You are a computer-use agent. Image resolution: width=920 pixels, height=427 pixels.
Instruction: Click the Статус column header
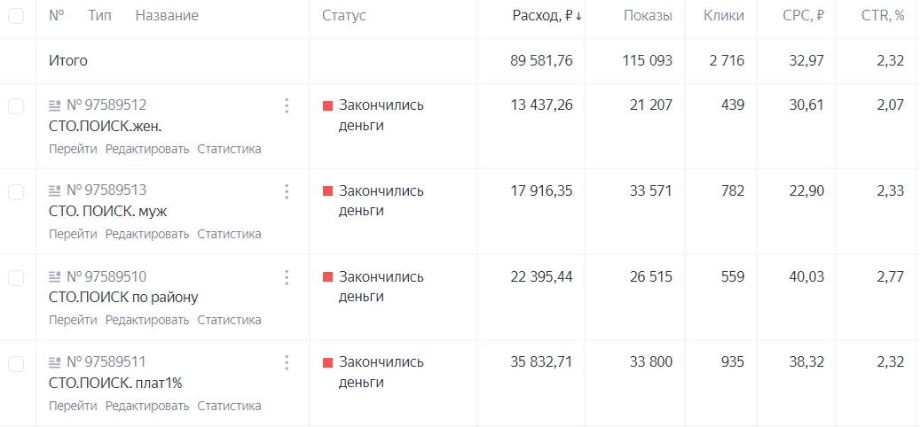344,17
